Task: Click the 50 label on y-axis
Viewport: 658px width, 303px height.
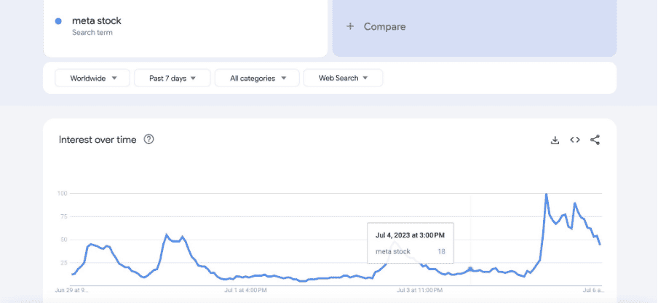Action: pyautogui.click(x=64, y=240)
